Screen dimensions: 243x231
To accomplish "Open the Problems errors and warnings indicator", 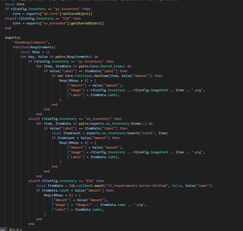I will click(16, 229).
